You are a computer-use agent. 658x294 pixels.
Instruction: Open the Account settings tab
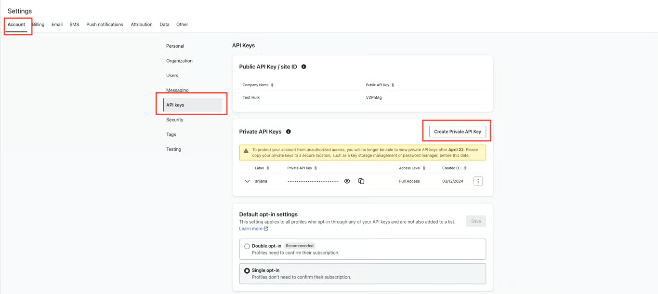point(16,25)
